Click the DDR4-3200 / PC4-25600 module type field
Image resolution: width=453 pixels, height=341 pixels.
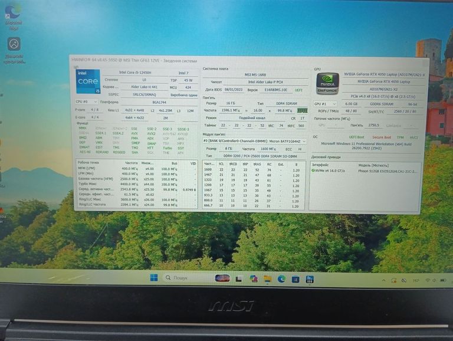[260, 156]
